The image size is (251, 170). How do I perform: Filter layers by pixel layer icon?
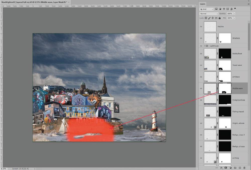(216, 9)
